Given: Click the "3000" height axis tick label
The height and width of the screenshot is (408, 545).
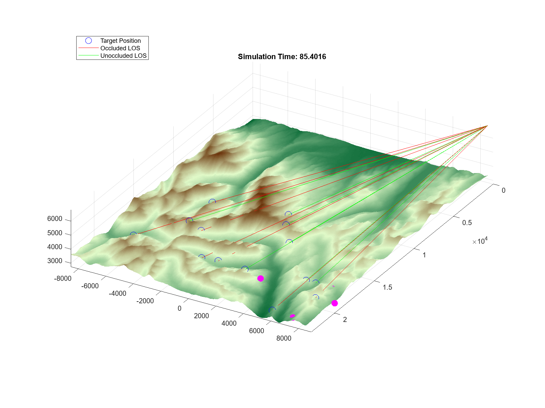Looking at the screenshot, I should coord(55,261).
